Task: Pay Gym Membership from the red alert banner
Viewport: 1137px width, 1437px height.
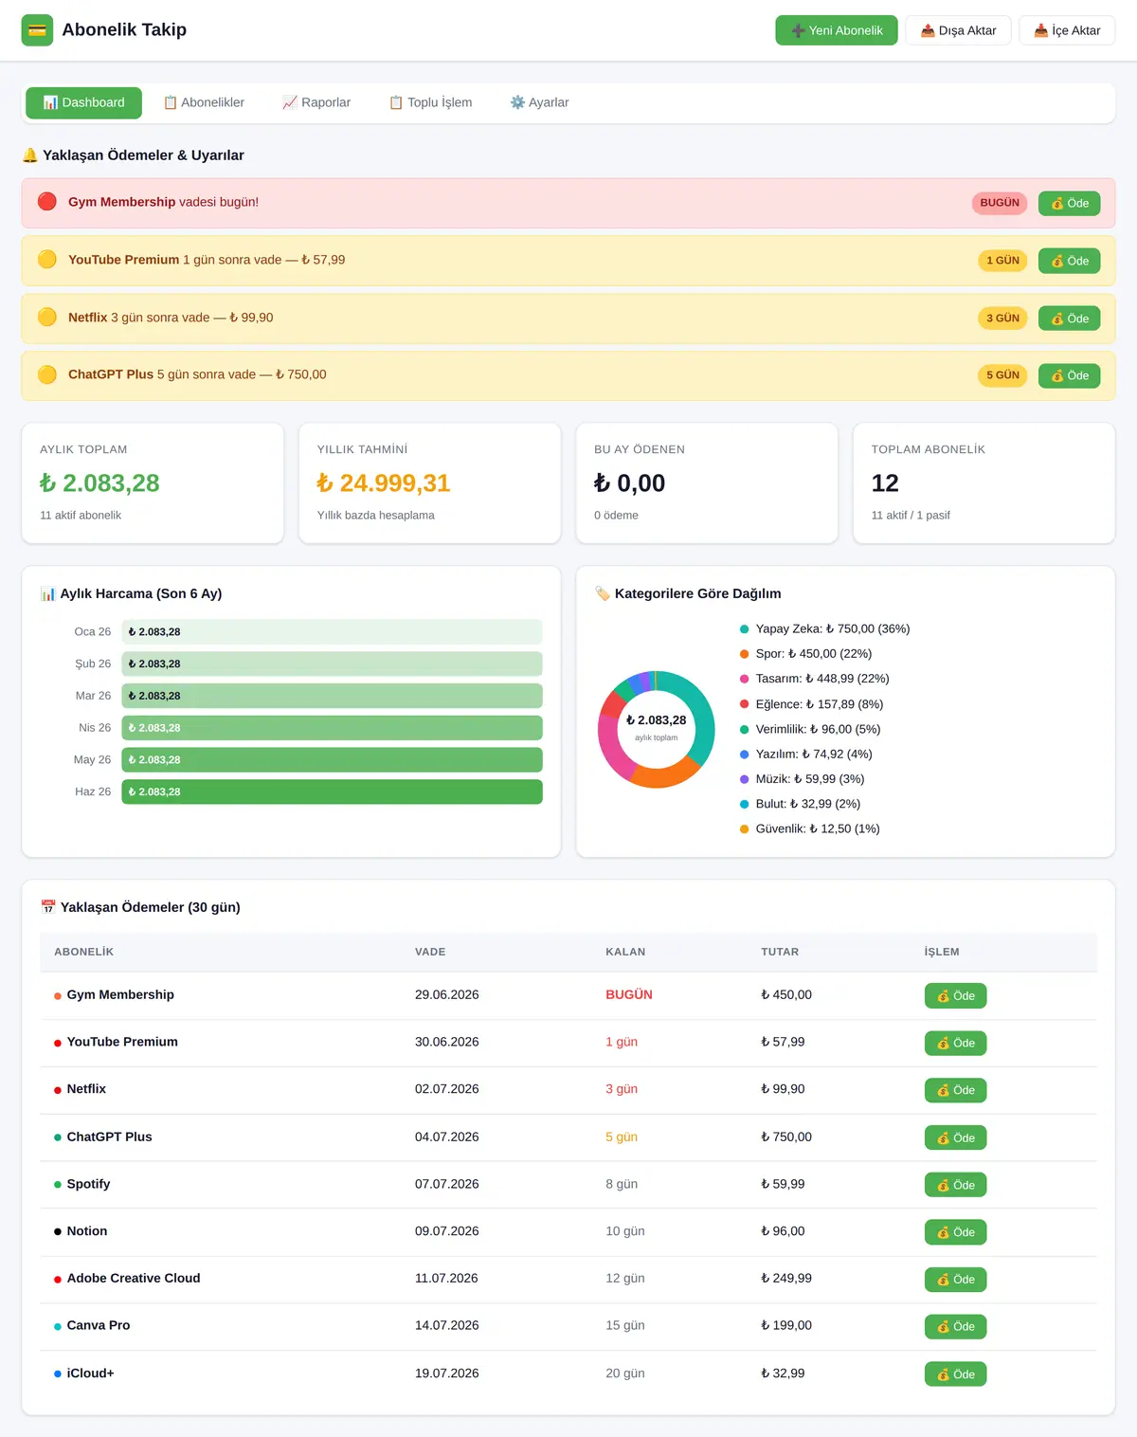Action: click(1069, 203)
